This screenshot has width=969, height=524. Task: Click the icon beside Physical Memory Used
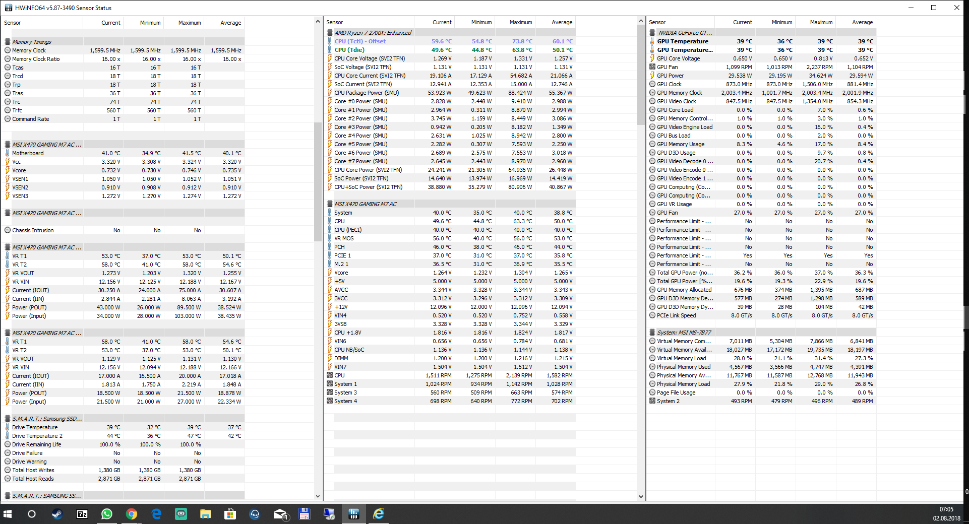click(x=652, y=367)
